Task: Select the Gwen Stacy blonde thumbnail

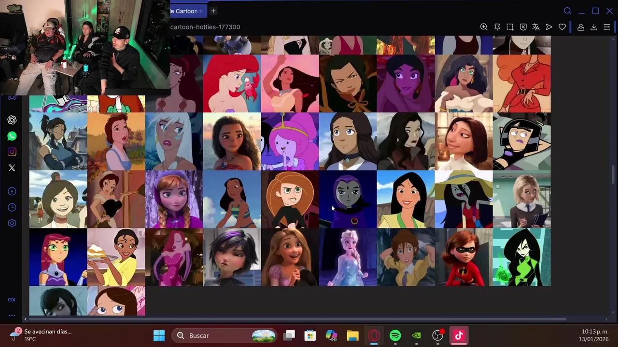Action: click(521, 199)
